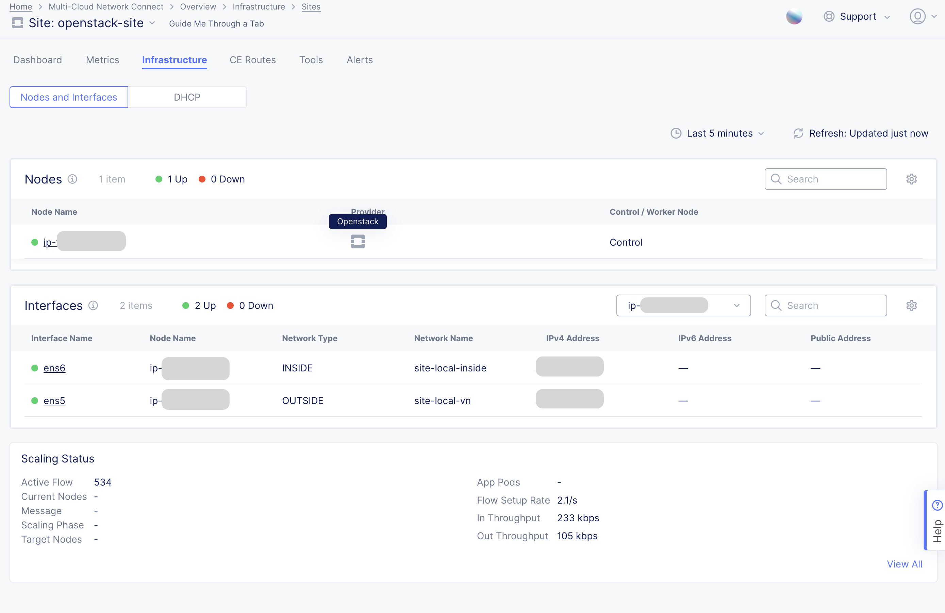Open the Site openstack-site selector chevron

(x=152, y=23)
